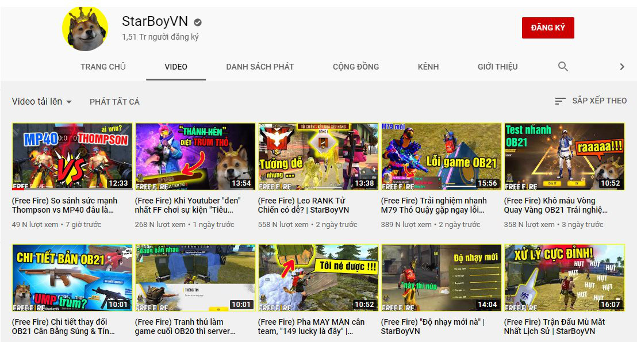The image size is (637, 342).
Task: Click the right chevron to show more tabs
Action: coord(621,67)
